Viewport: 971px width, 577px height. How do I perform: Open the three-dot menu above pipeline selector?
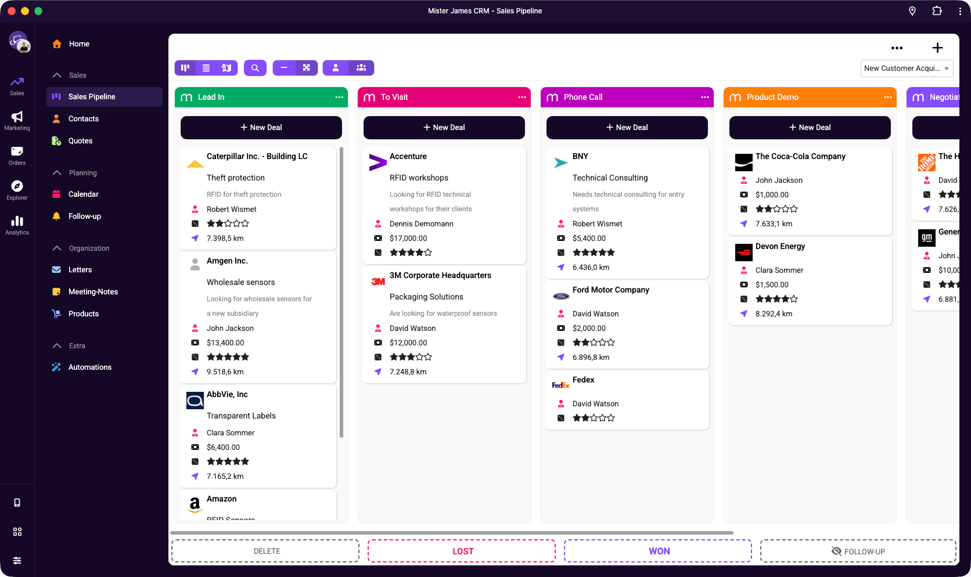click(x=897, y=48)
